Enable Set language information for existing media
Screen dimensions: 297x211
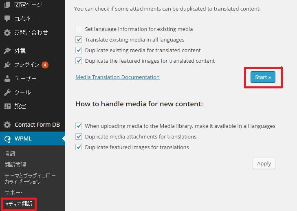[x=79, y=29]
